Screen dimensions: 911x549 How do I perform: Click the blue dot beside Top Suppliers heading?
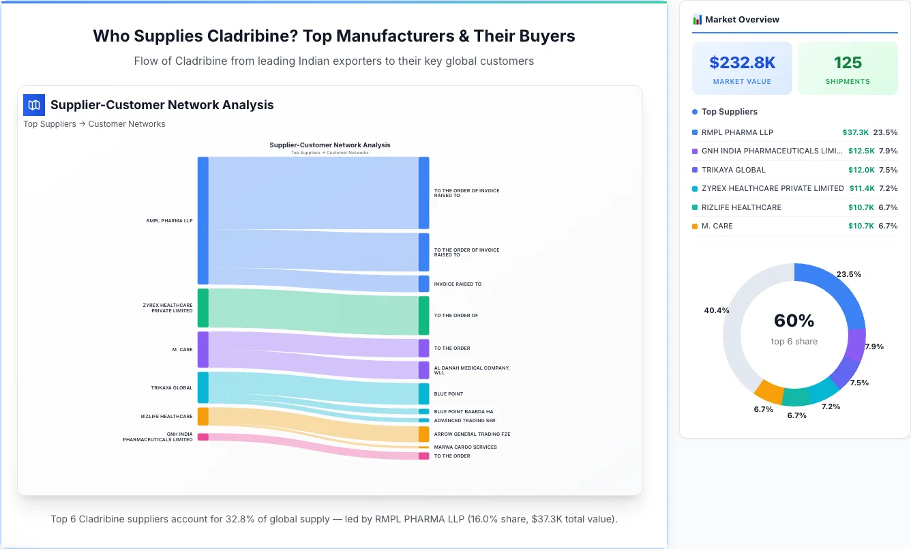tap(693, 111)
